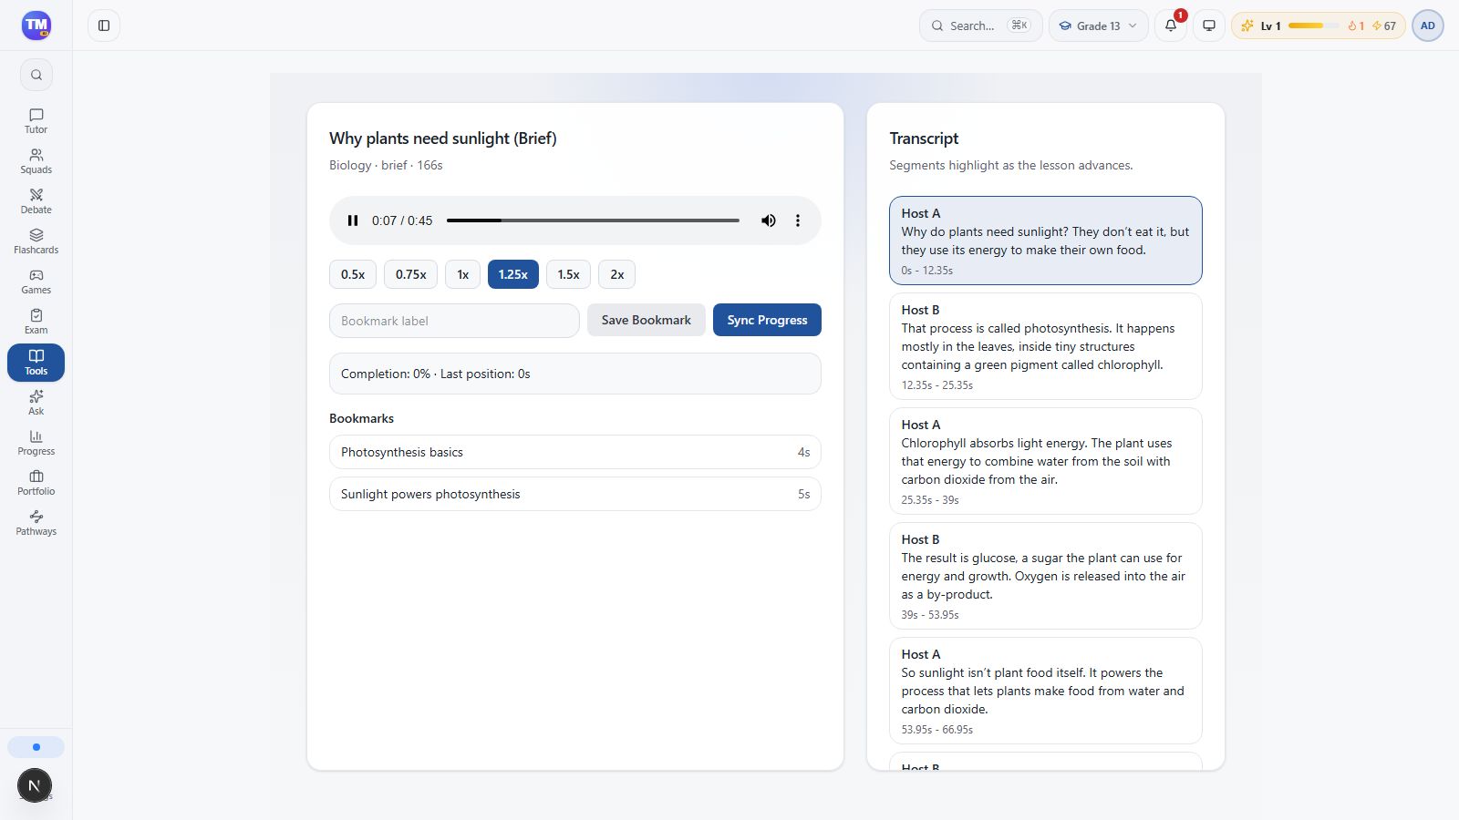Screen dimensions: 1459x820
Task: Jump to Sunlight powers photosynthesis bookmark
Action: point(575,494)
